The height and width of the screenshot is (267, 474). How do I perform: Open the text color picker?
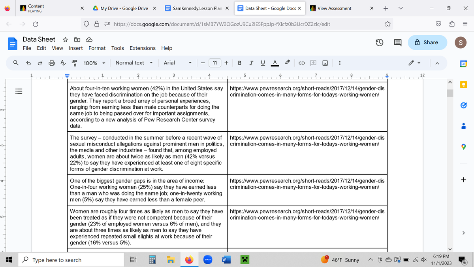pos(275,62)
